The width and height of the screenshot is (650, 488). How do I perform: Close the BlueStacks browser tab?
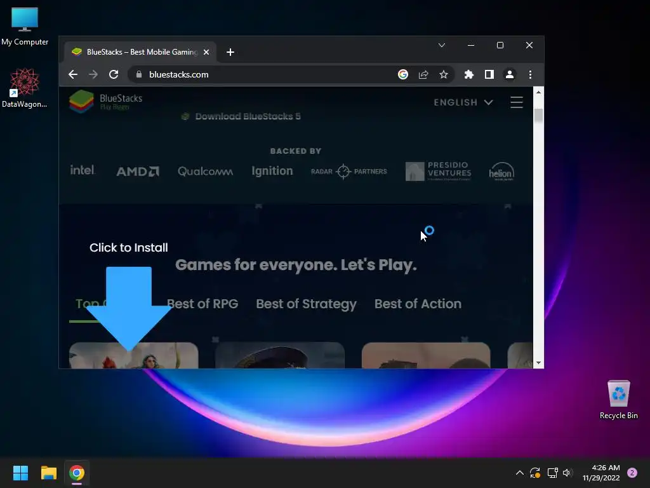(x=206, y=52)
